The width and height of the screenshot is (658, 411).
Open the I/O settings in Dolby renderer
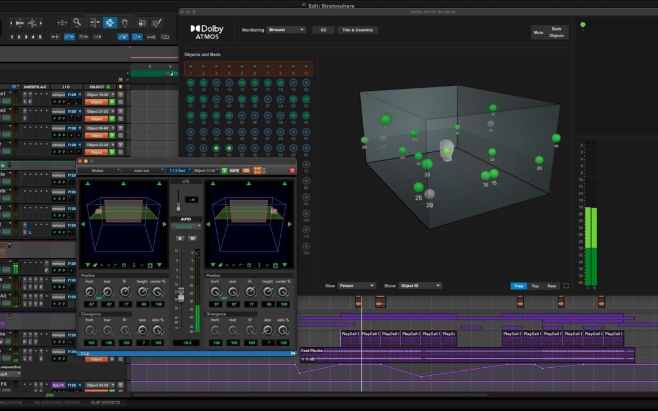pyautogui.click(x=324, y=30)
